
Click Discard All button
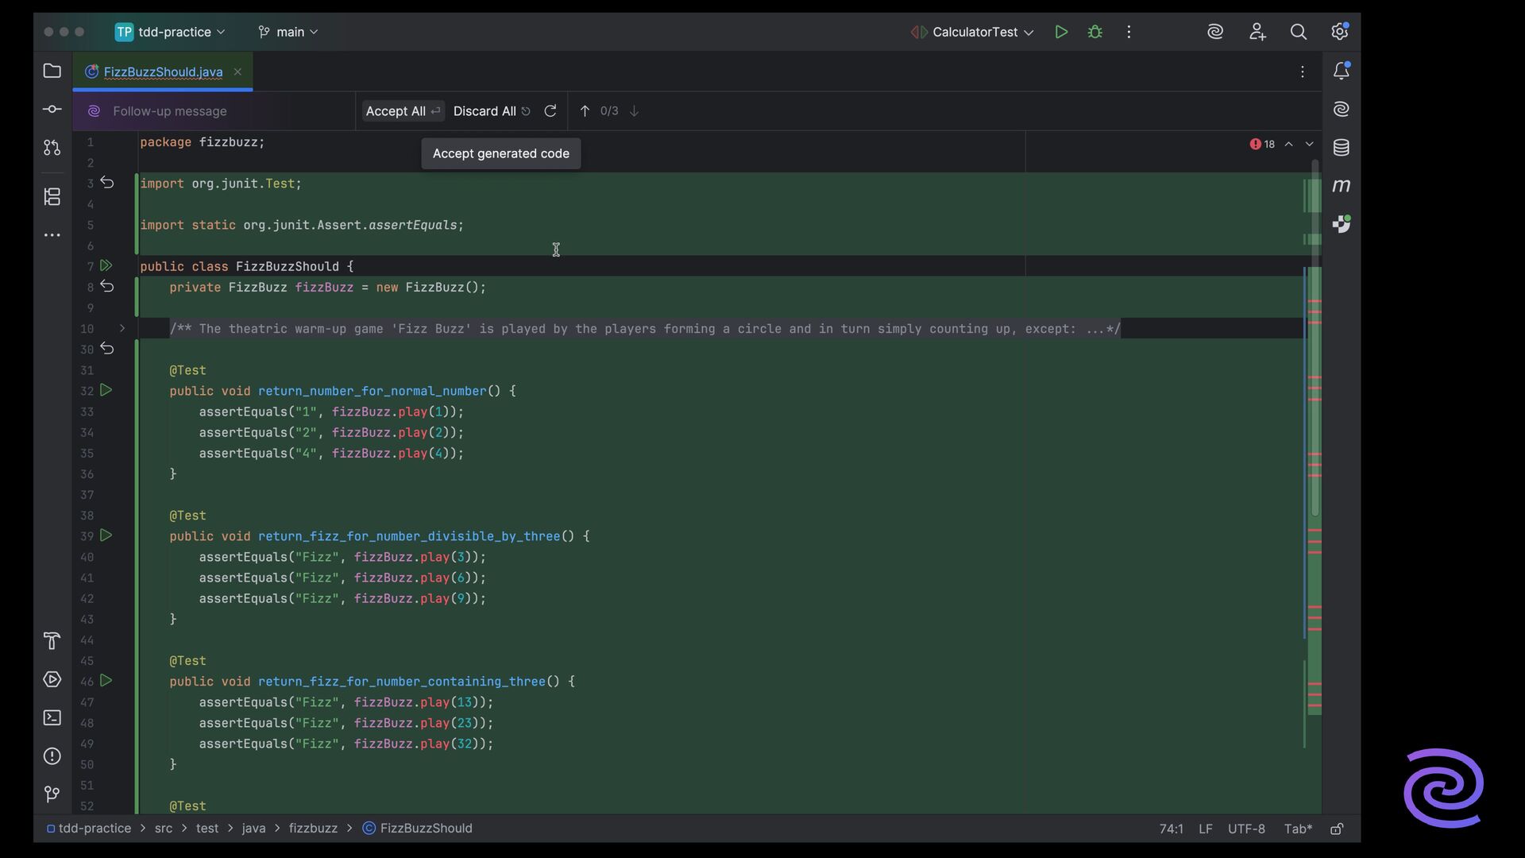tap(491, 111)
